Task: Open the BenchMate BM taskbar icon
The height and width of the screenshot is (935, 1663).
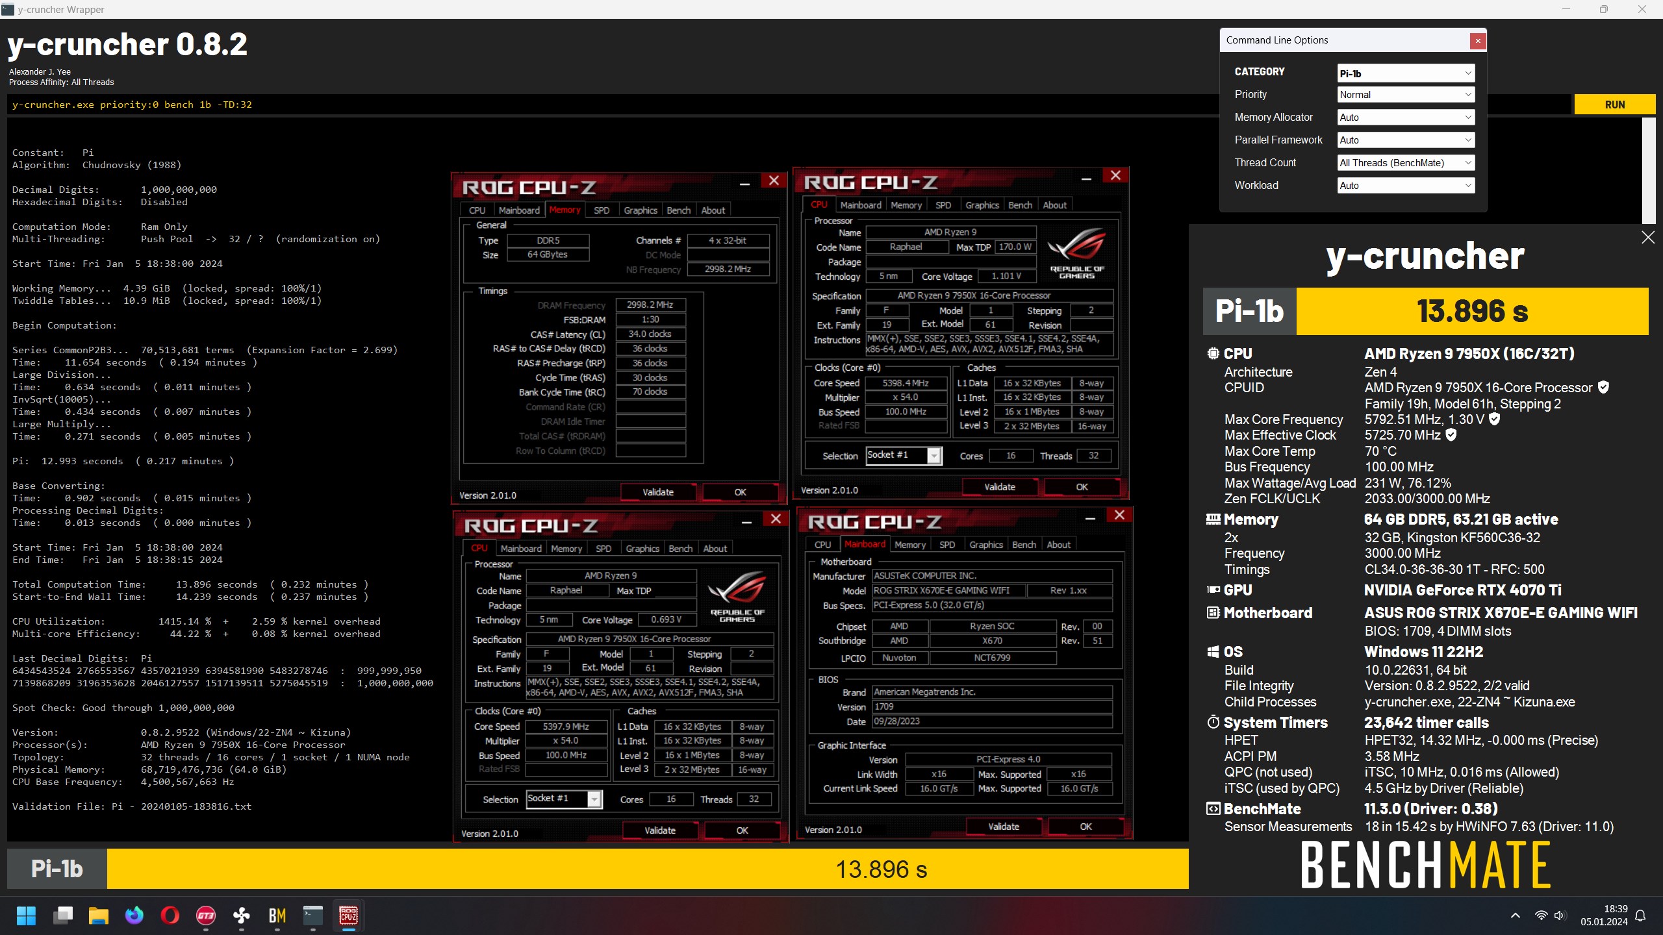Action: pyautogui.click(x=277, y=916)
